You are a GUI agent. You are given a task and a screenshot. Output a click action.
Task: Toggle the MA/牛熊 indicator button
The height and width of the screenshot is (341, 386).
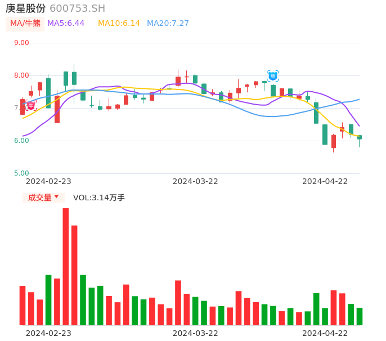[x=25, y=24]
